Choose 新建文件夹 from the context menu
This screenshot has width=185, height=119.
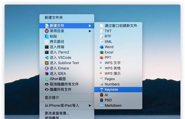click(67, 18)
